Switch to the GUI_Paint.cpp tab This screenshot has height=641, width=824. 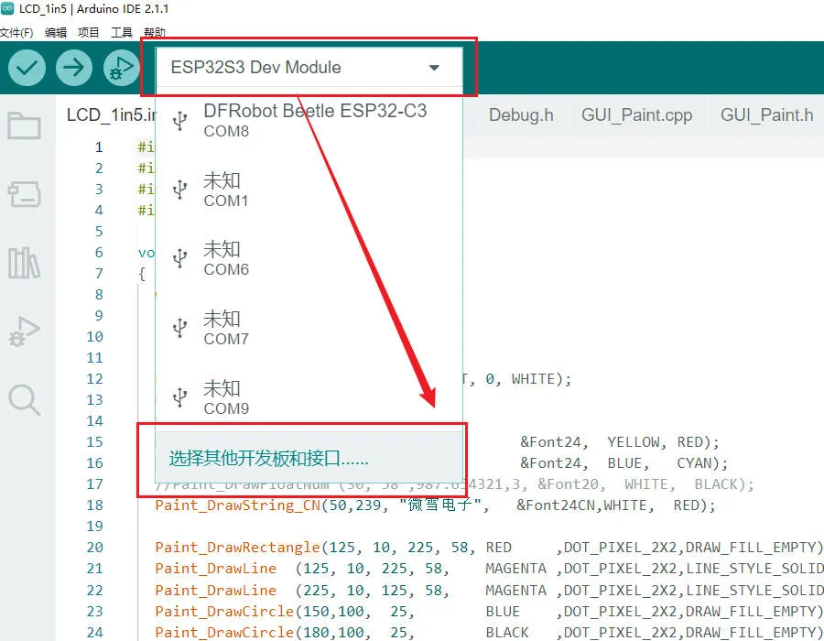pyautogui.click(x=636, y=115)
